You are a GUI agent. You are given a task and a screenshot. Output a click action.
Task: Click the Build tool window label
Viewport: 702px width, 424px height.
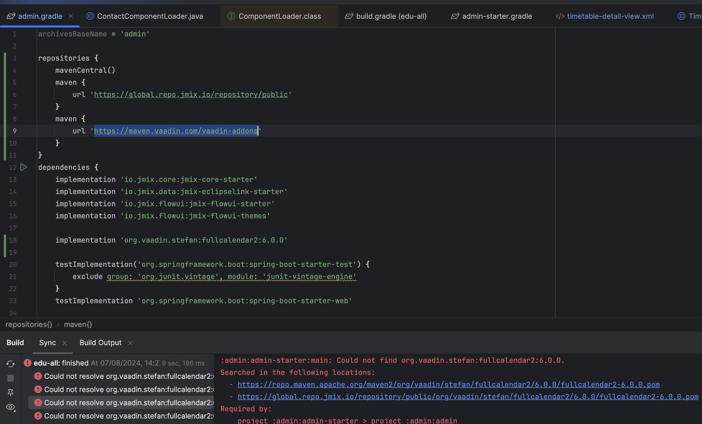[x=15, y=343]
